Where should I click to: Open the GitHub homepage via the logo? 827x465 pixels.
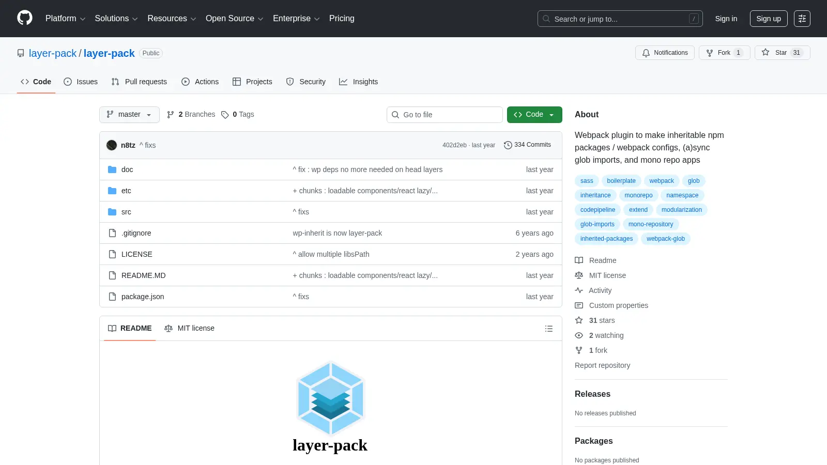point(25,18)
